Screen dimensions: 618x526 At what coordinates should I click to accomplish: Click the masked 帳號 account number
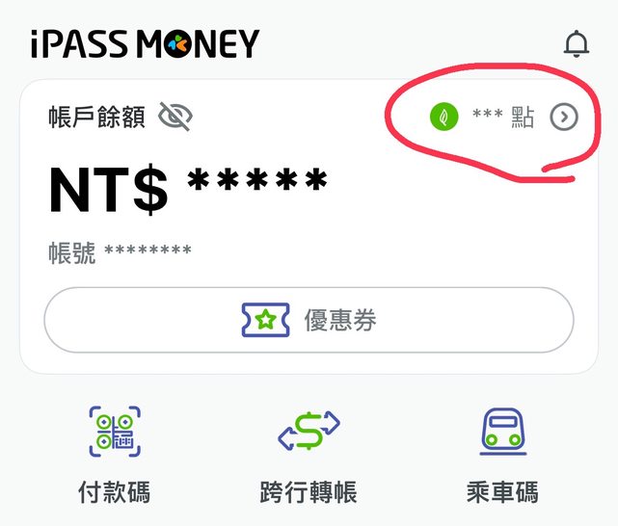[148, 250]
